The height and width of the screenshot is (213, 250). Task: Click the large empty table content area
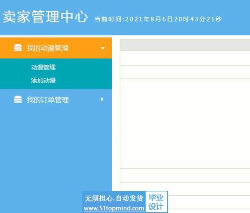point(185,124)
